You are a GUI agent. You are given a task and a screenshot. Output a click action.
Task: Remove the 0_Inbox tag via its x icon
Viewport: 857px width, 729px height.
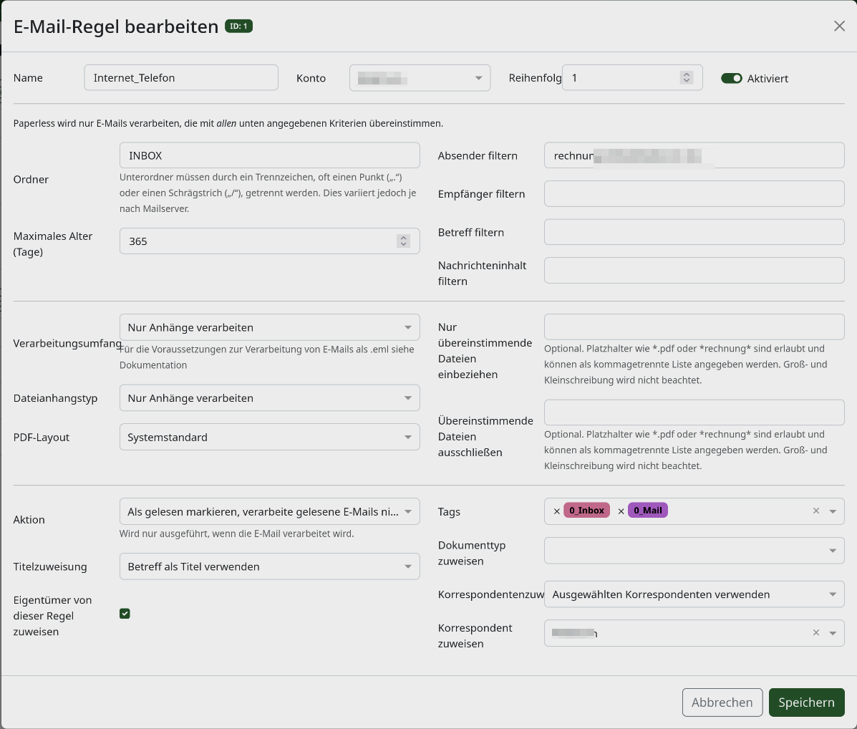pyautogui.click(x=556, y=511)
